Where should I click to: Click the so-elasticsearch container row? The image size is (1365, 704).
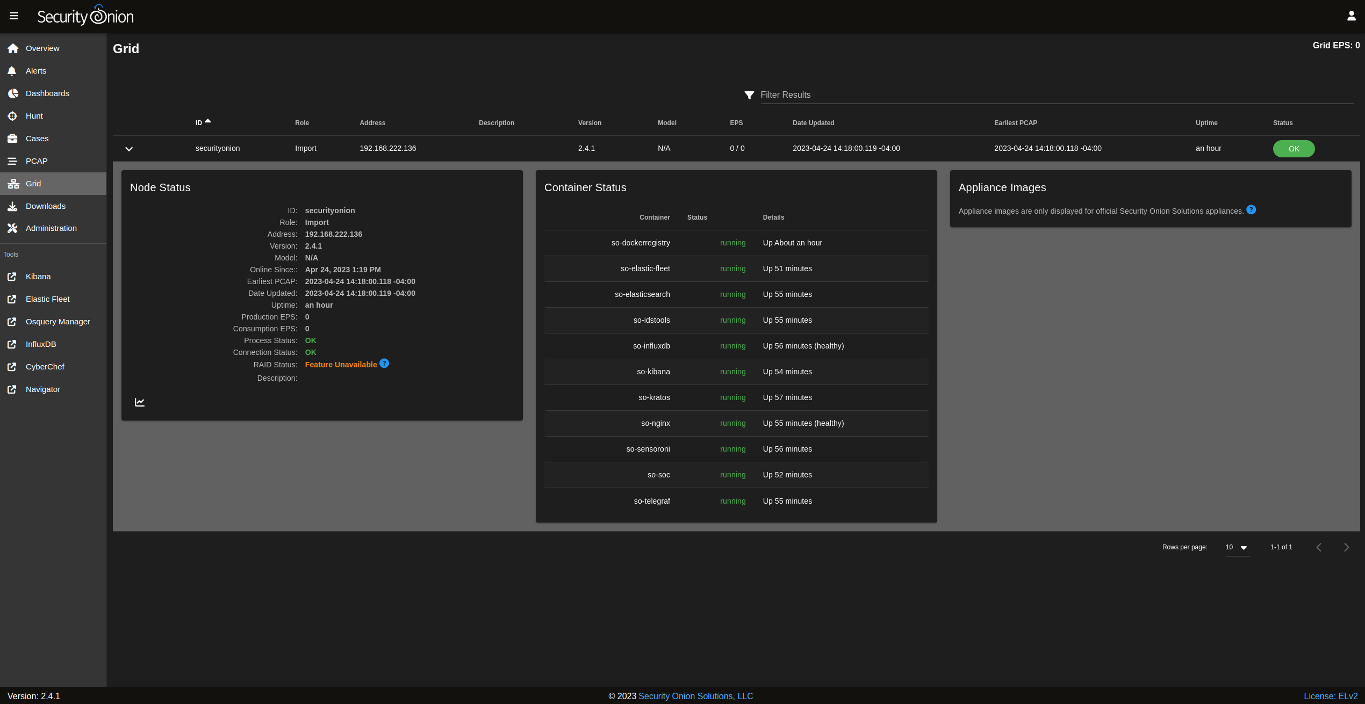point(736,295)
